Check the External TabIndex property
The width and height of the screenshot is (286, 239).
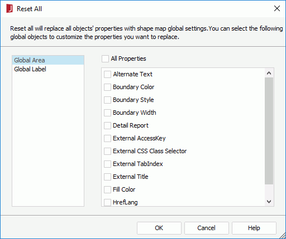tap(107, 164)
